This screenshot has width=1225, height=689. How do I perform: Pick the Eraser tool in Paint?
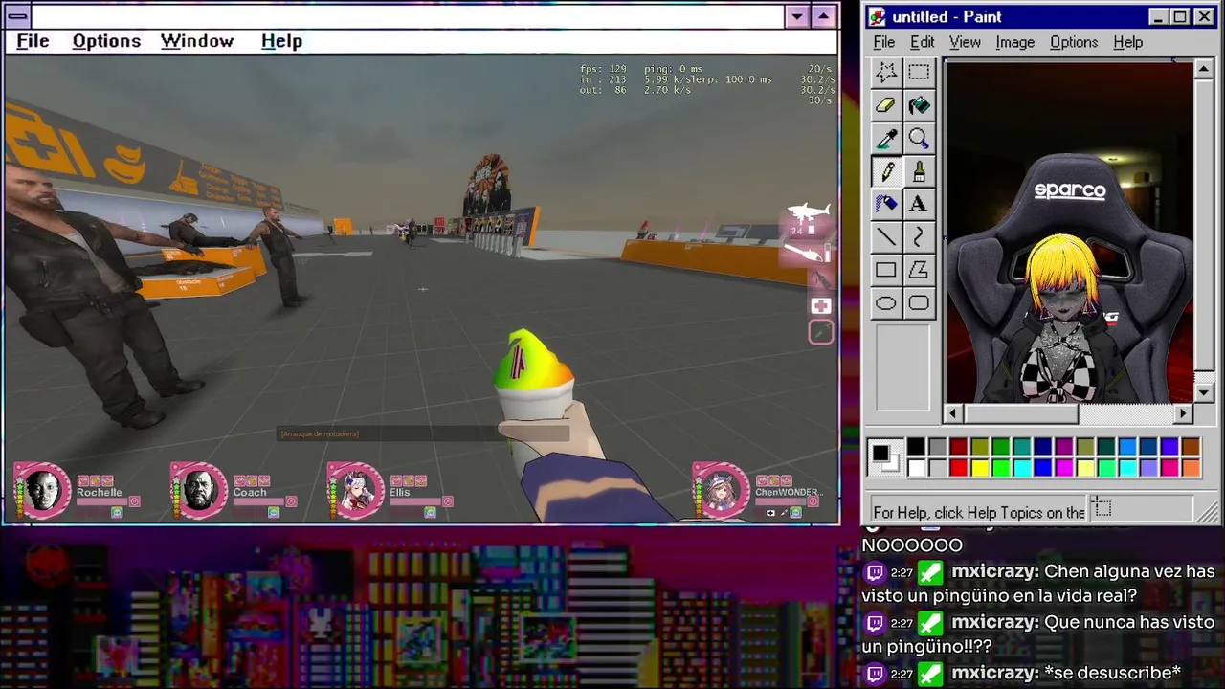[x=886, y=106]
